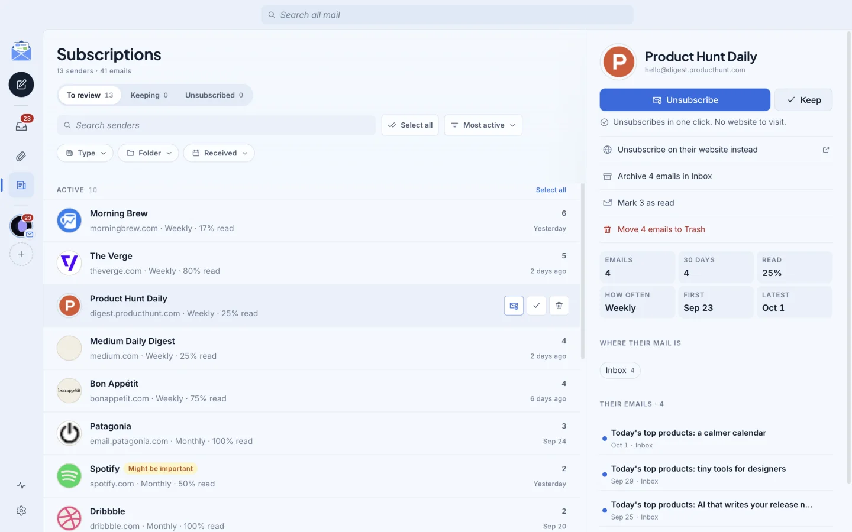Click unsubscribe icon on Product Hunt Daily row
The width and height of the screenshot is (852, 532).
514,306
